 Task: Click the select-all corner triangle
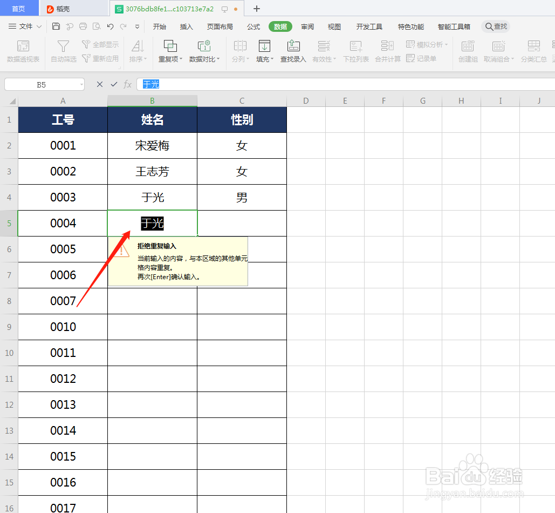[x=12, y=101]
